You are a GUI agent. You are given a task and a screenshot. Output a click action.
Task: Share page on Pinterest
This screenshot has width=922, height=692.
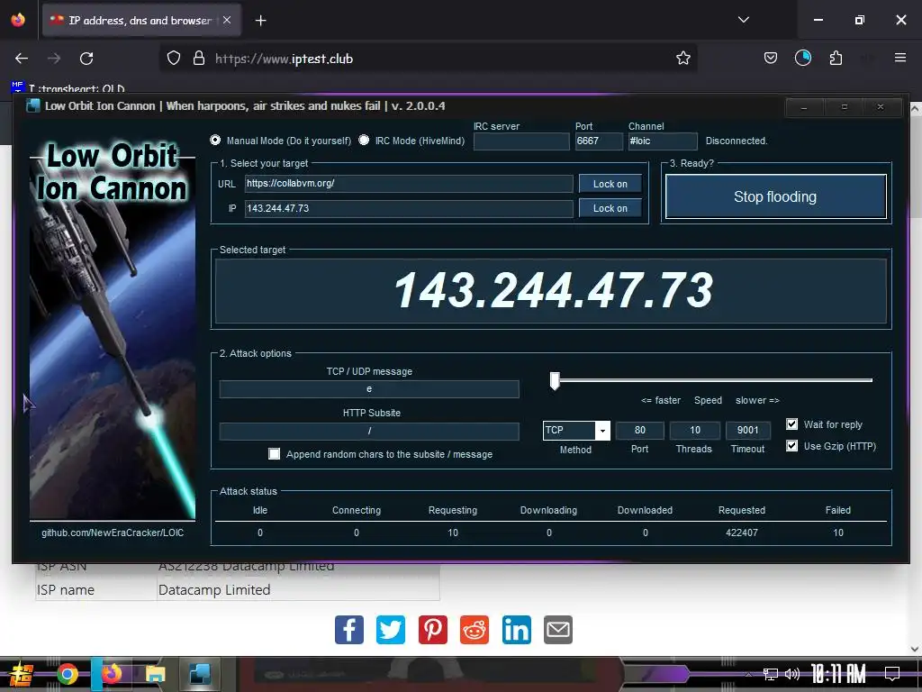click(x=433, y=630)
